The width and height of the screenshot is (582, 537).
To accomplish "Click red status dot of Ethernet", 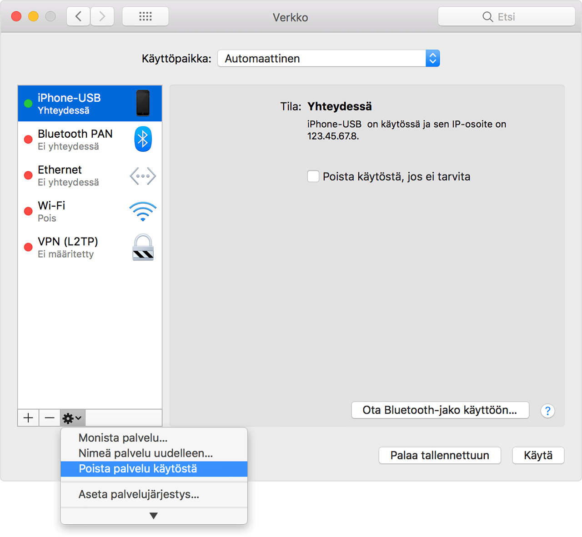I will (28, 175).
